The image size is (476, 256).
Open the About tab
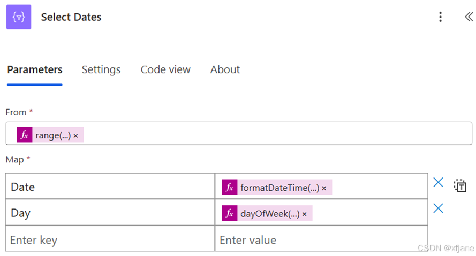(x=225, y=69)
